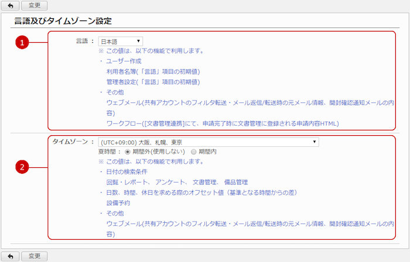This screenshot has width=410, height=262.
Task: Click the top 変更 button
Action: pyautogui.click(x=34, y=5)
